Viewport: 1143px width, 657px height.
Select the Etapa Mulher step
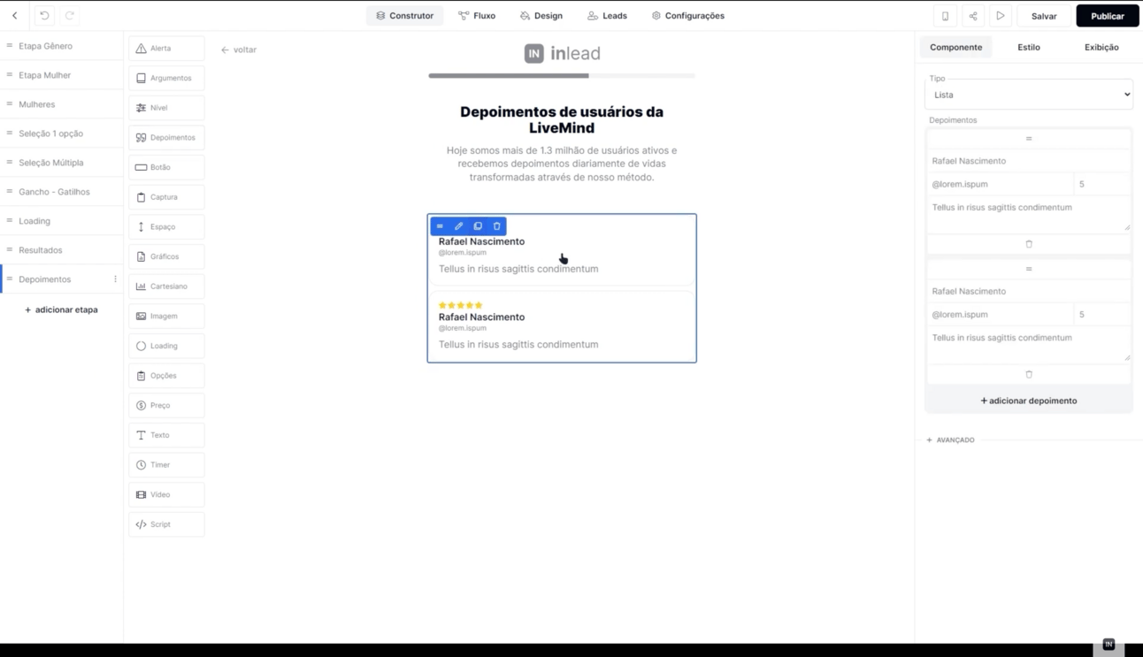coord(62,75)
